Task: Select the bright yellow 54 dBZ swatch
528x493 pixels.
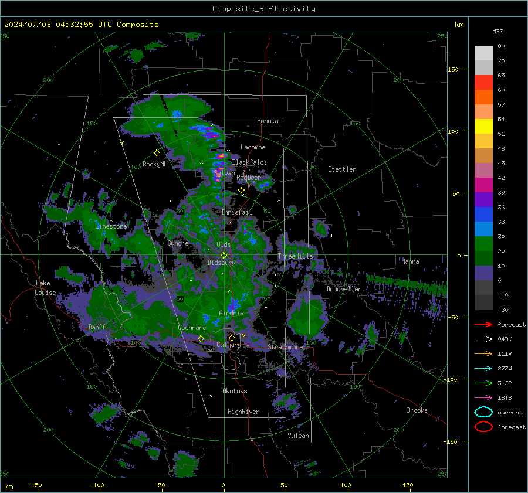Action: [483, 127]
